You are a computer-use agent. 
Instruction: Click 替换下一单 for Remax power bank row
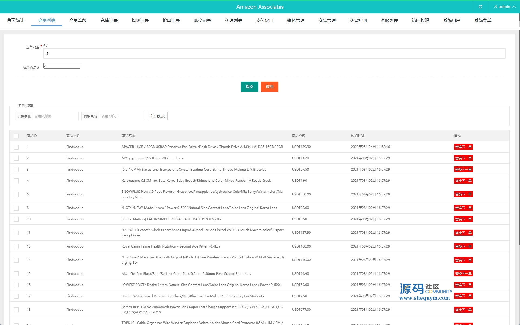463,310
